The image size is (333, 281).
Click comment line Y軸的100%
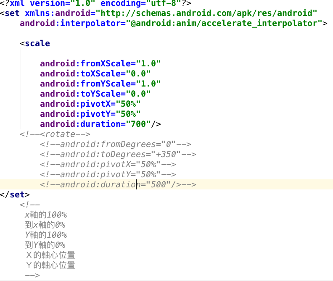coord(46,235)
